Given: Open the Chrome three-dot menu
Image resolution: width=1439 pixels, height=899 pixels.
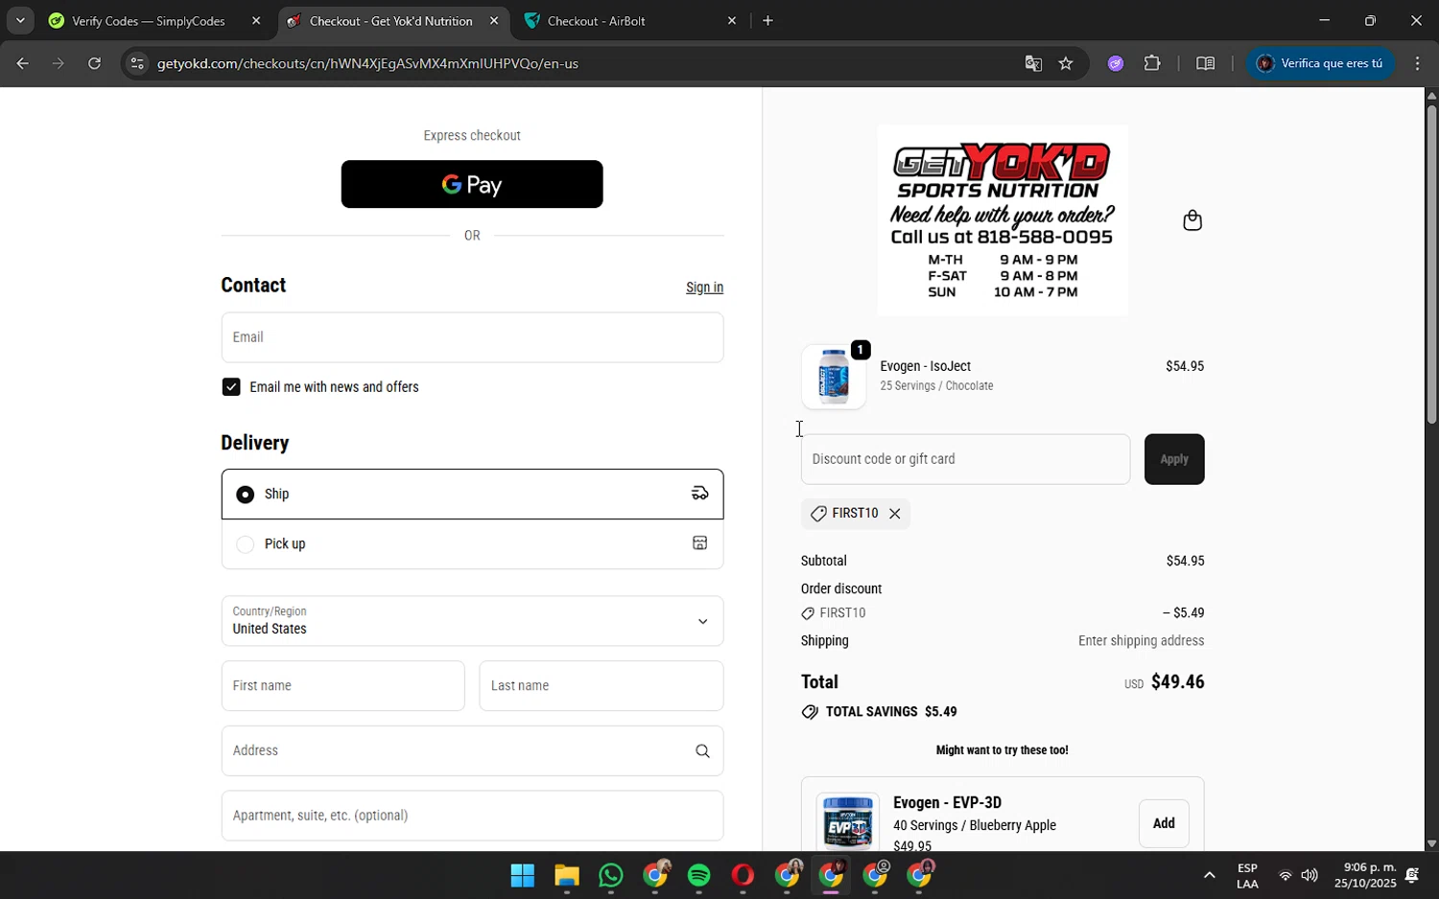Looking at the screenshot, I should coord(1418,63).
